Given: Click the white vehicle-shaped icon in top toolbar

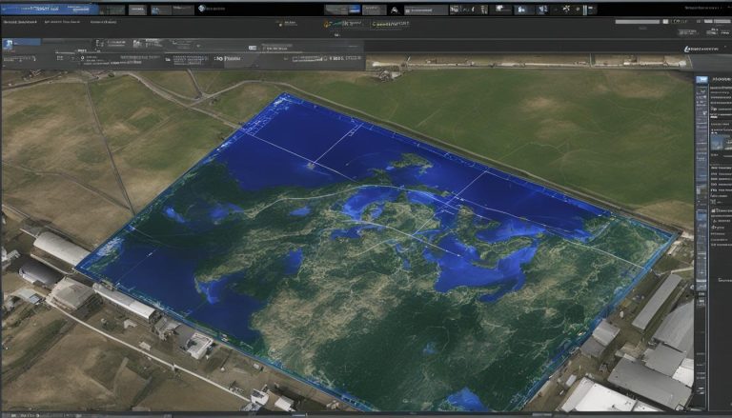Looking at the screenshot, I should (x=395, y=10).
